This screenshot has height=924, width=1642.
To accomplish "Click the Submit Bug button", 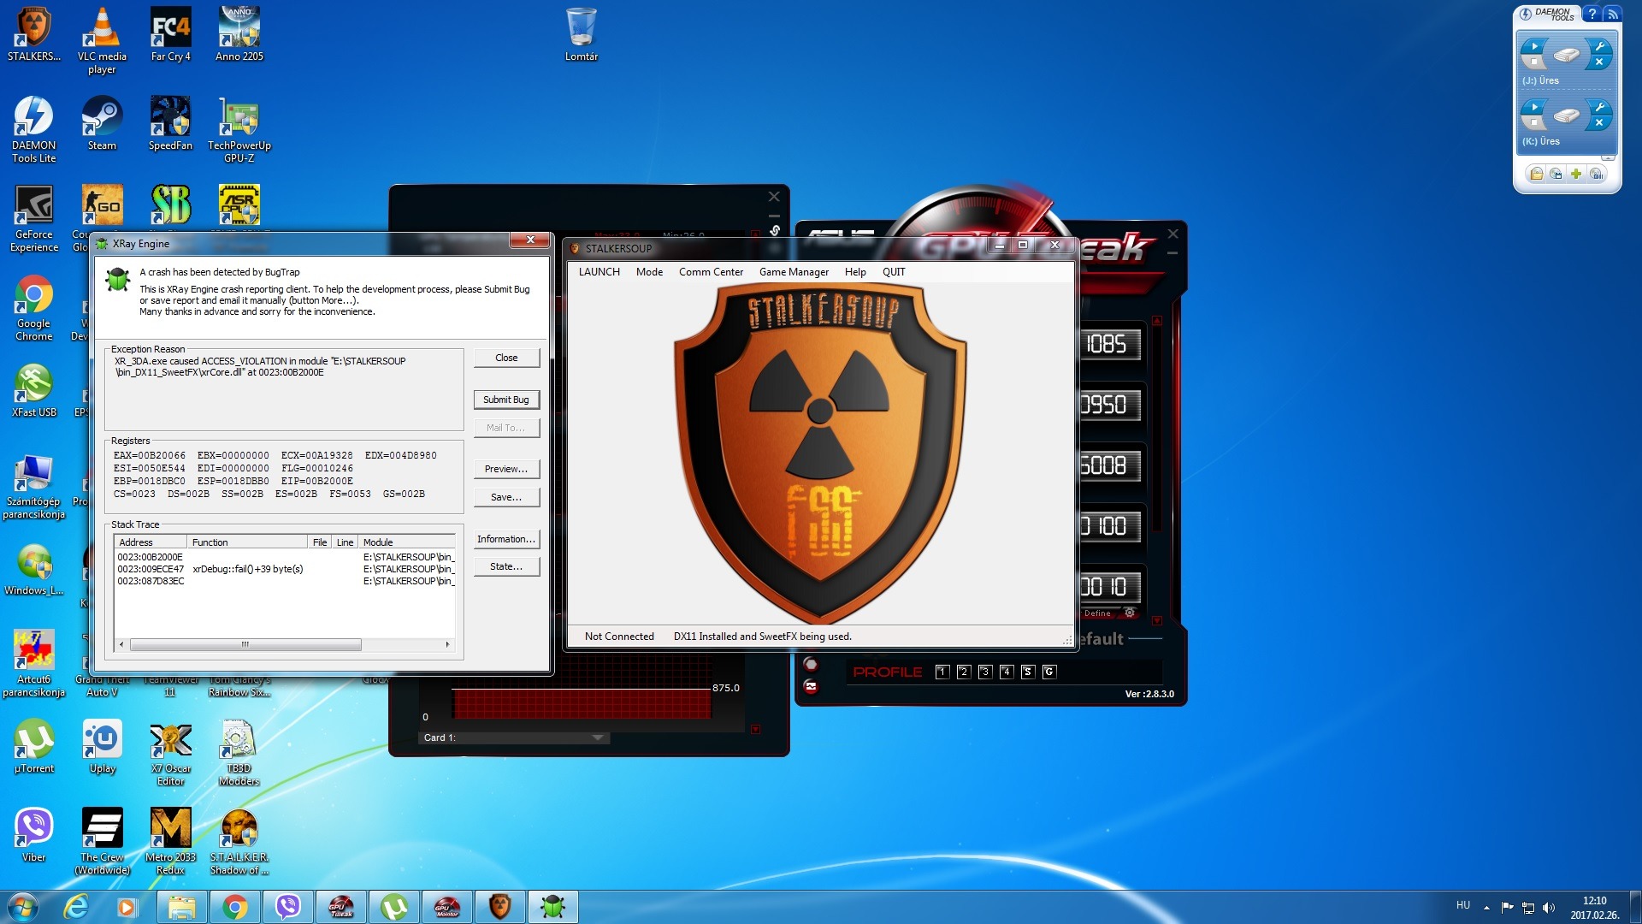I will 506,400.
